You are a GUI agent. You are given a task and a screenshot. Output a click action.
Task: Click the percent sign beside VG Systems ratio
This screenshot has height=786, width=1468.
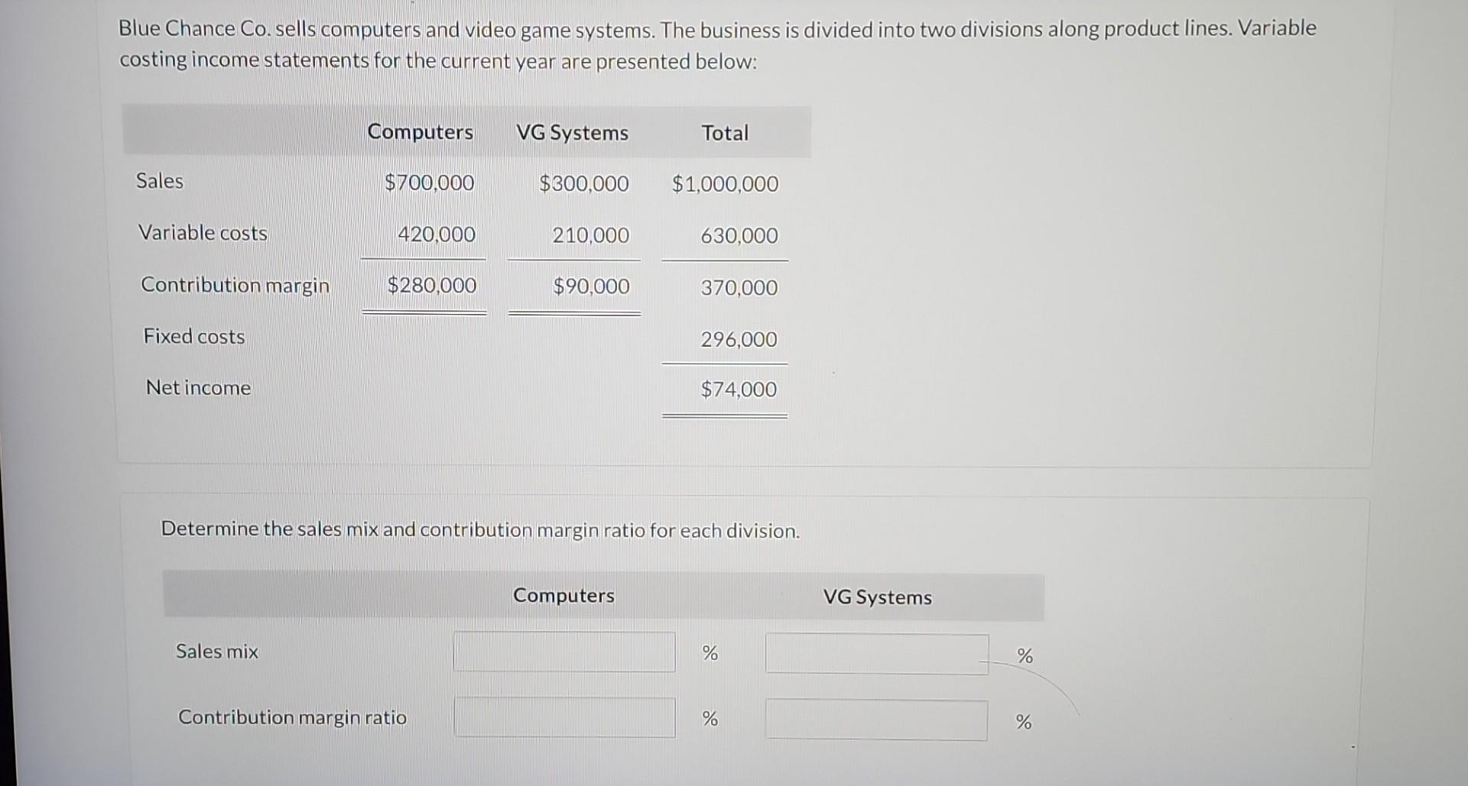1024,719
